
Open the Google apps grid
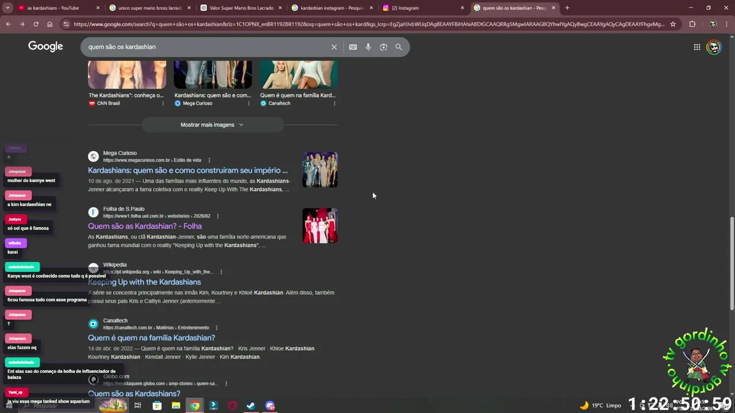697,47
